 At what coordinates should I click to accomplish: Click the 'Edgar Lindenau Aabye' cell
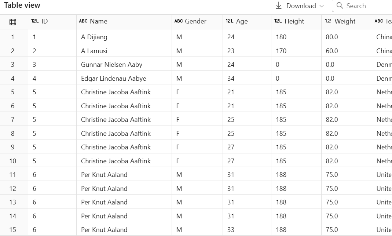coord(113,79)
